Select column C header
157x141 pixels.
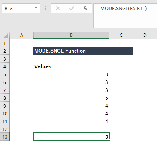point(121,35)
